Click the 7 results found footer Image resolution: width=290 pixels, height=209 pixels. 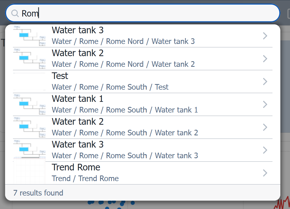coord(38,193)
